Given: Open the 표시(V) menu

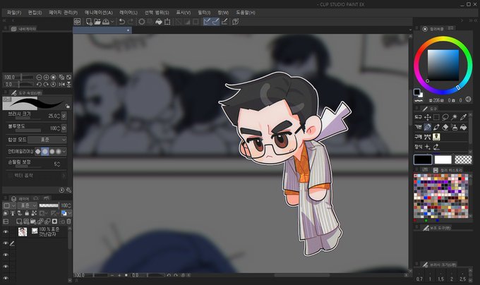Looking at the screenshot, I should pos(183,13).
